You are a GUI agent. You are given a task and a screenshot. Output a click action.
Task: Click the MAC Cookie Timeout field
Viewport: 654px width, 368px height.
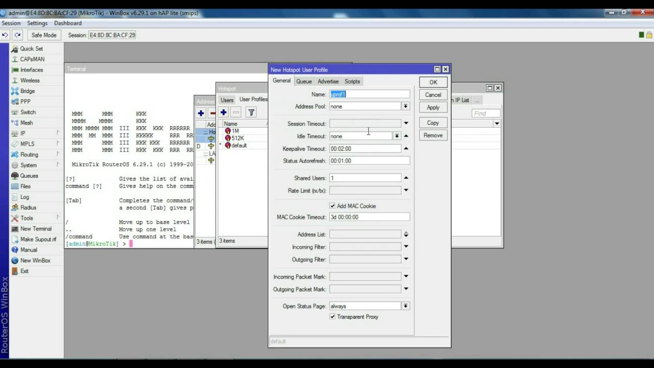[369, 217]
